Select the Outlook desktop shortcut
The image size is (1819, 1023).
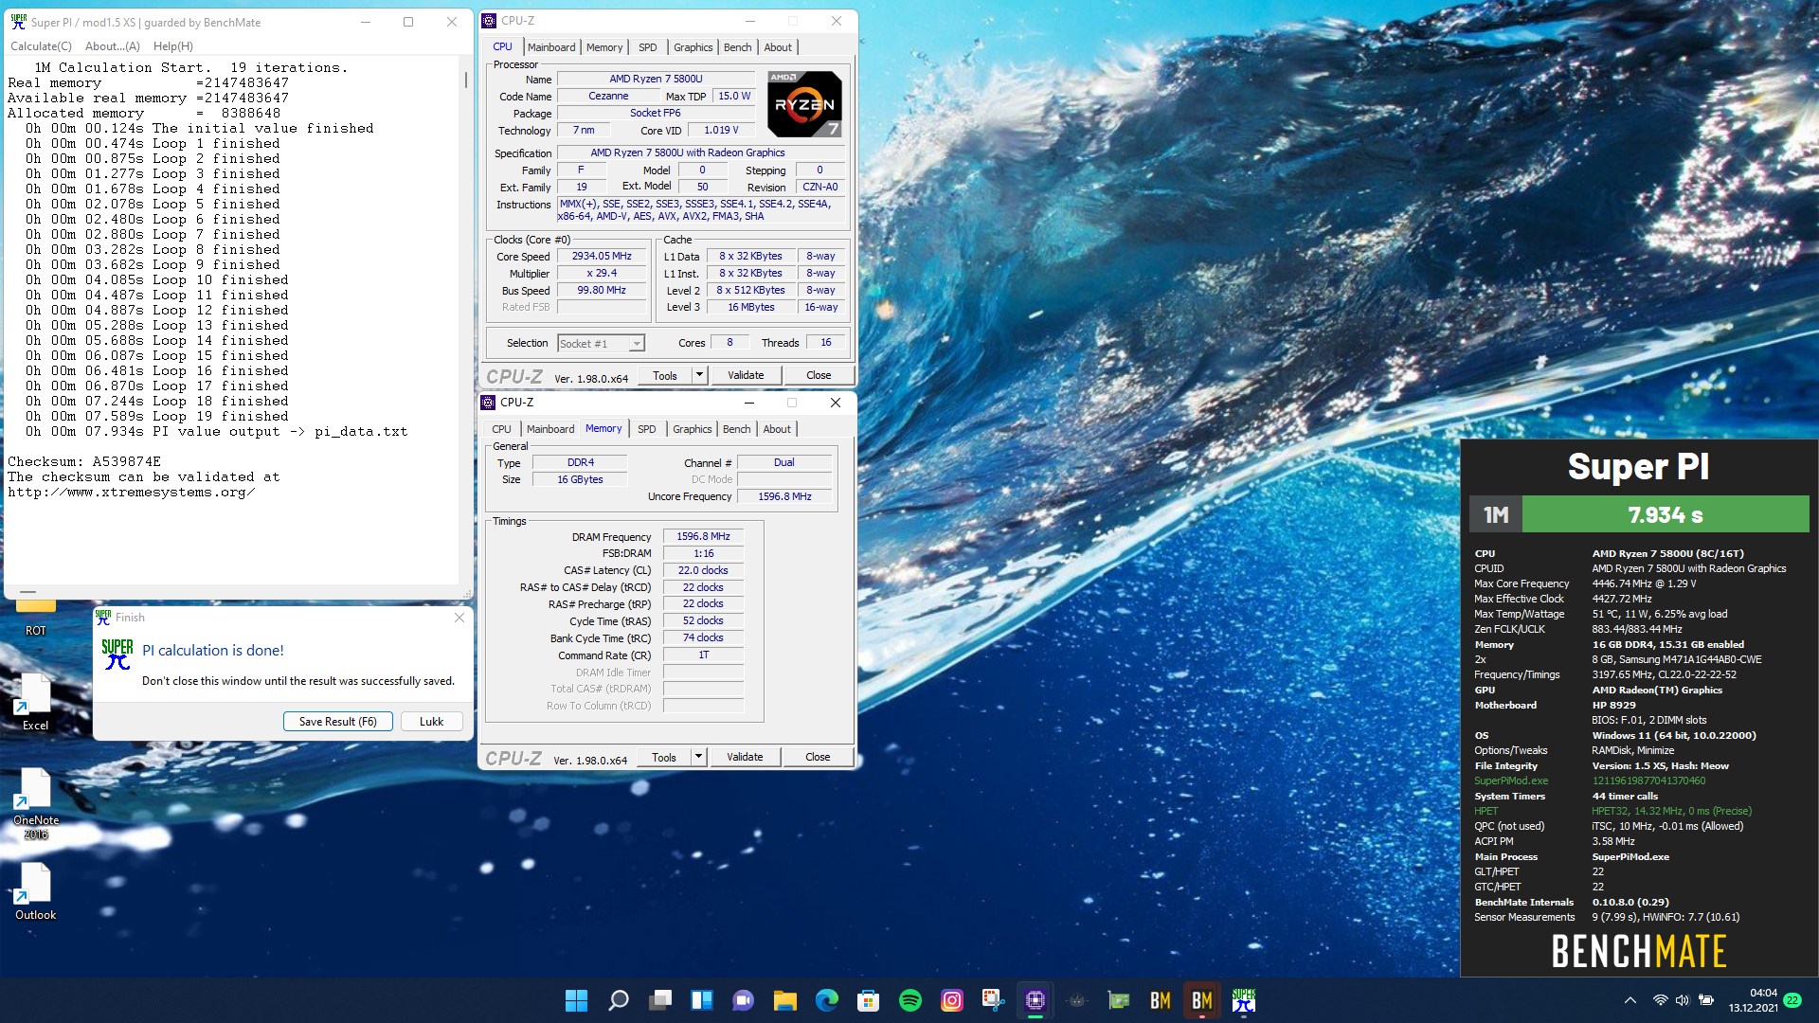point(35,891)
